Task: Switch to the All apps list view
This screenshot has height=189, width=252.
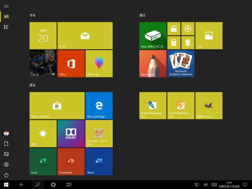Action: (6, 27)
